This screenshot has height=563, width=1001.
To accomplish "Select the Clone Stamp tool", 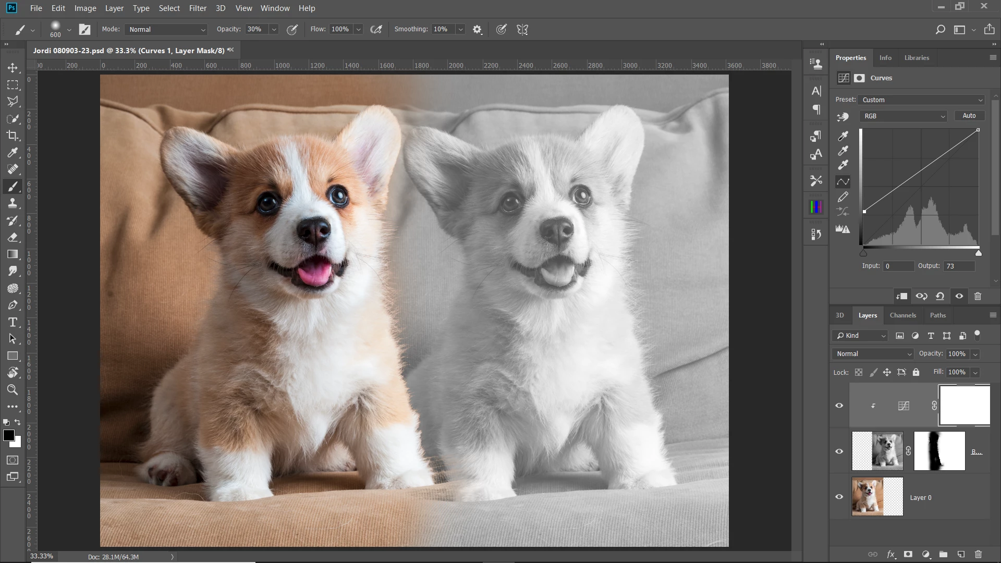I will click(x=13, y=203).
